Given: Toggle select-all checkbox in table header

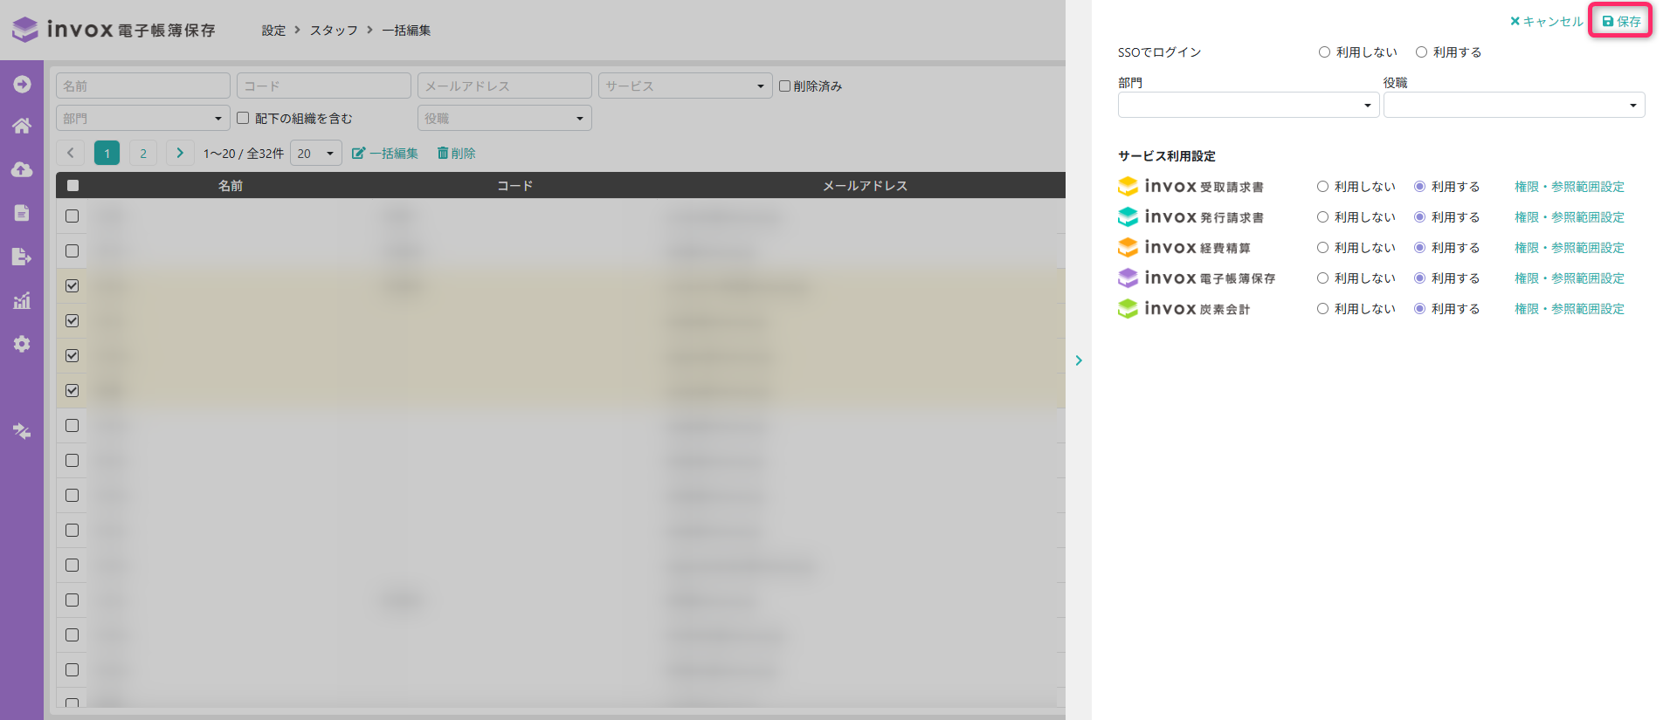Looking at the screenshot, I should (72, 185).
